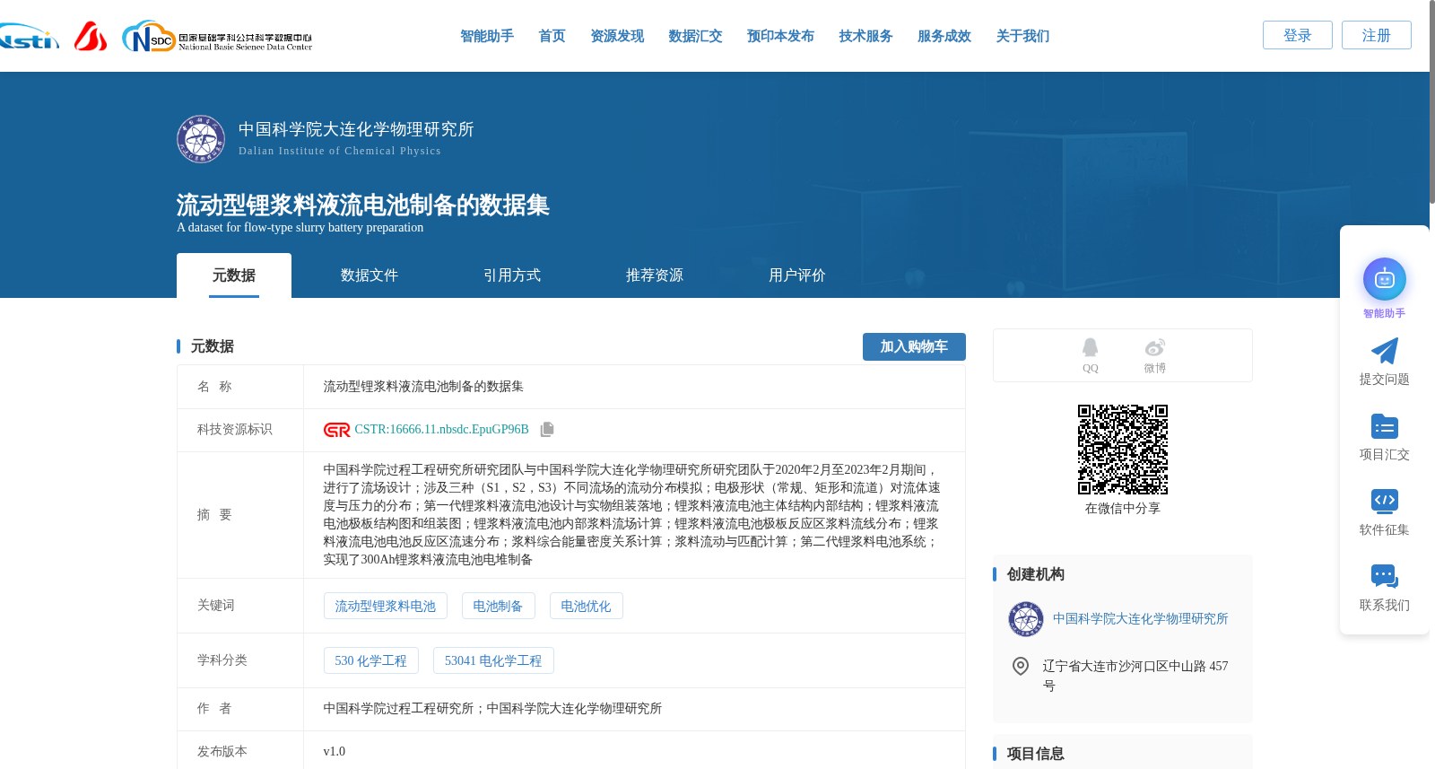Open 项目汇交 folder icon

[x=1385, y=426]
